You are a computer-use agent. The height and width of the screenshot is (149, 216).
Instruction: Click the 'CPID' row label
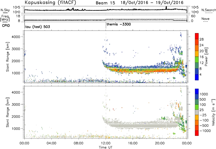[x=6, y=26]
